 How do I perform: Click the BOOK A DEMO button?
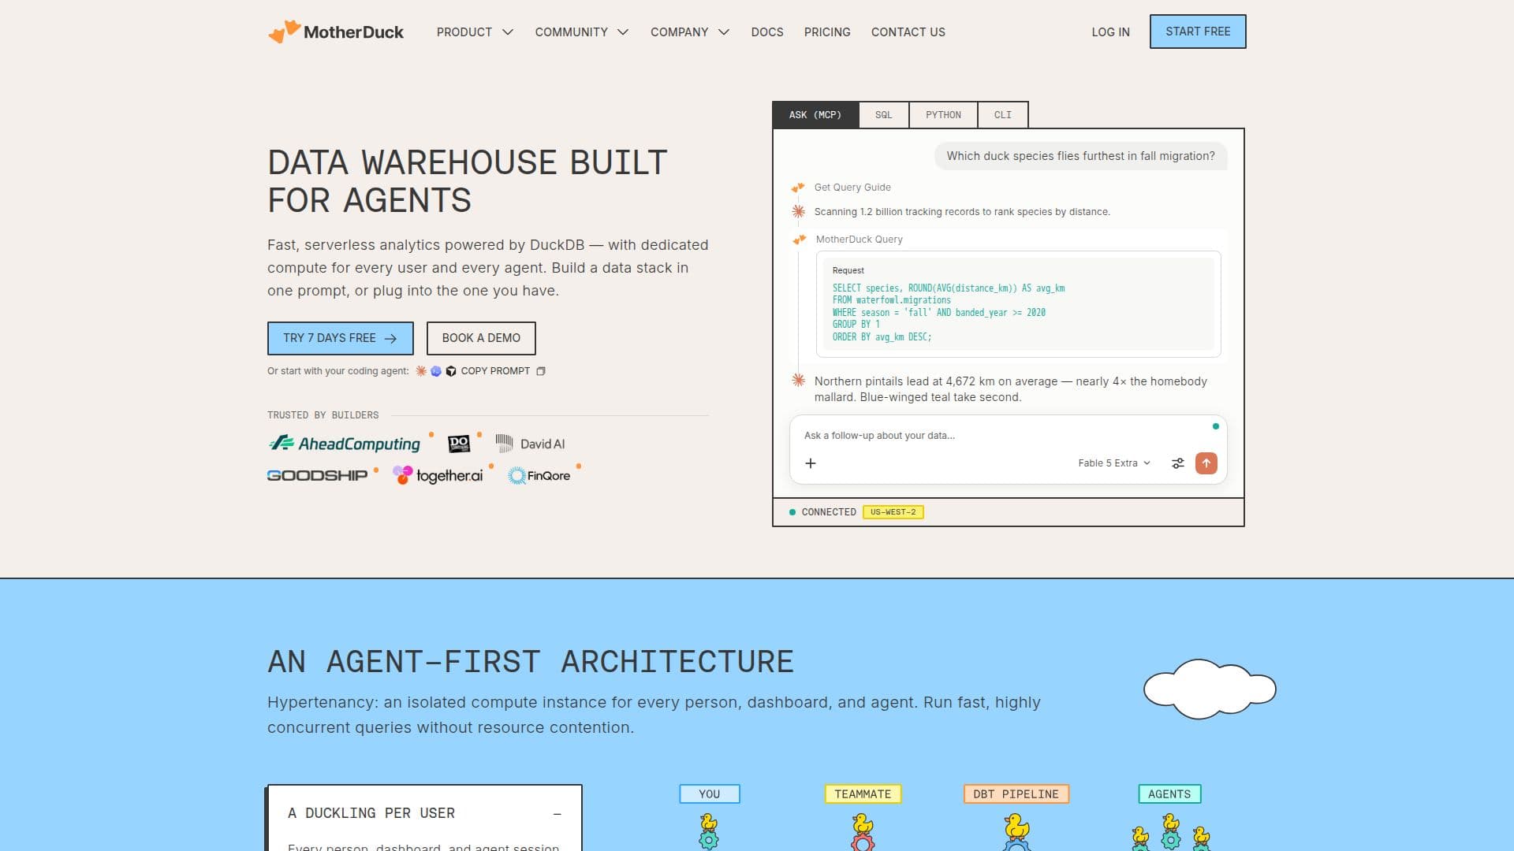point(481,338)
